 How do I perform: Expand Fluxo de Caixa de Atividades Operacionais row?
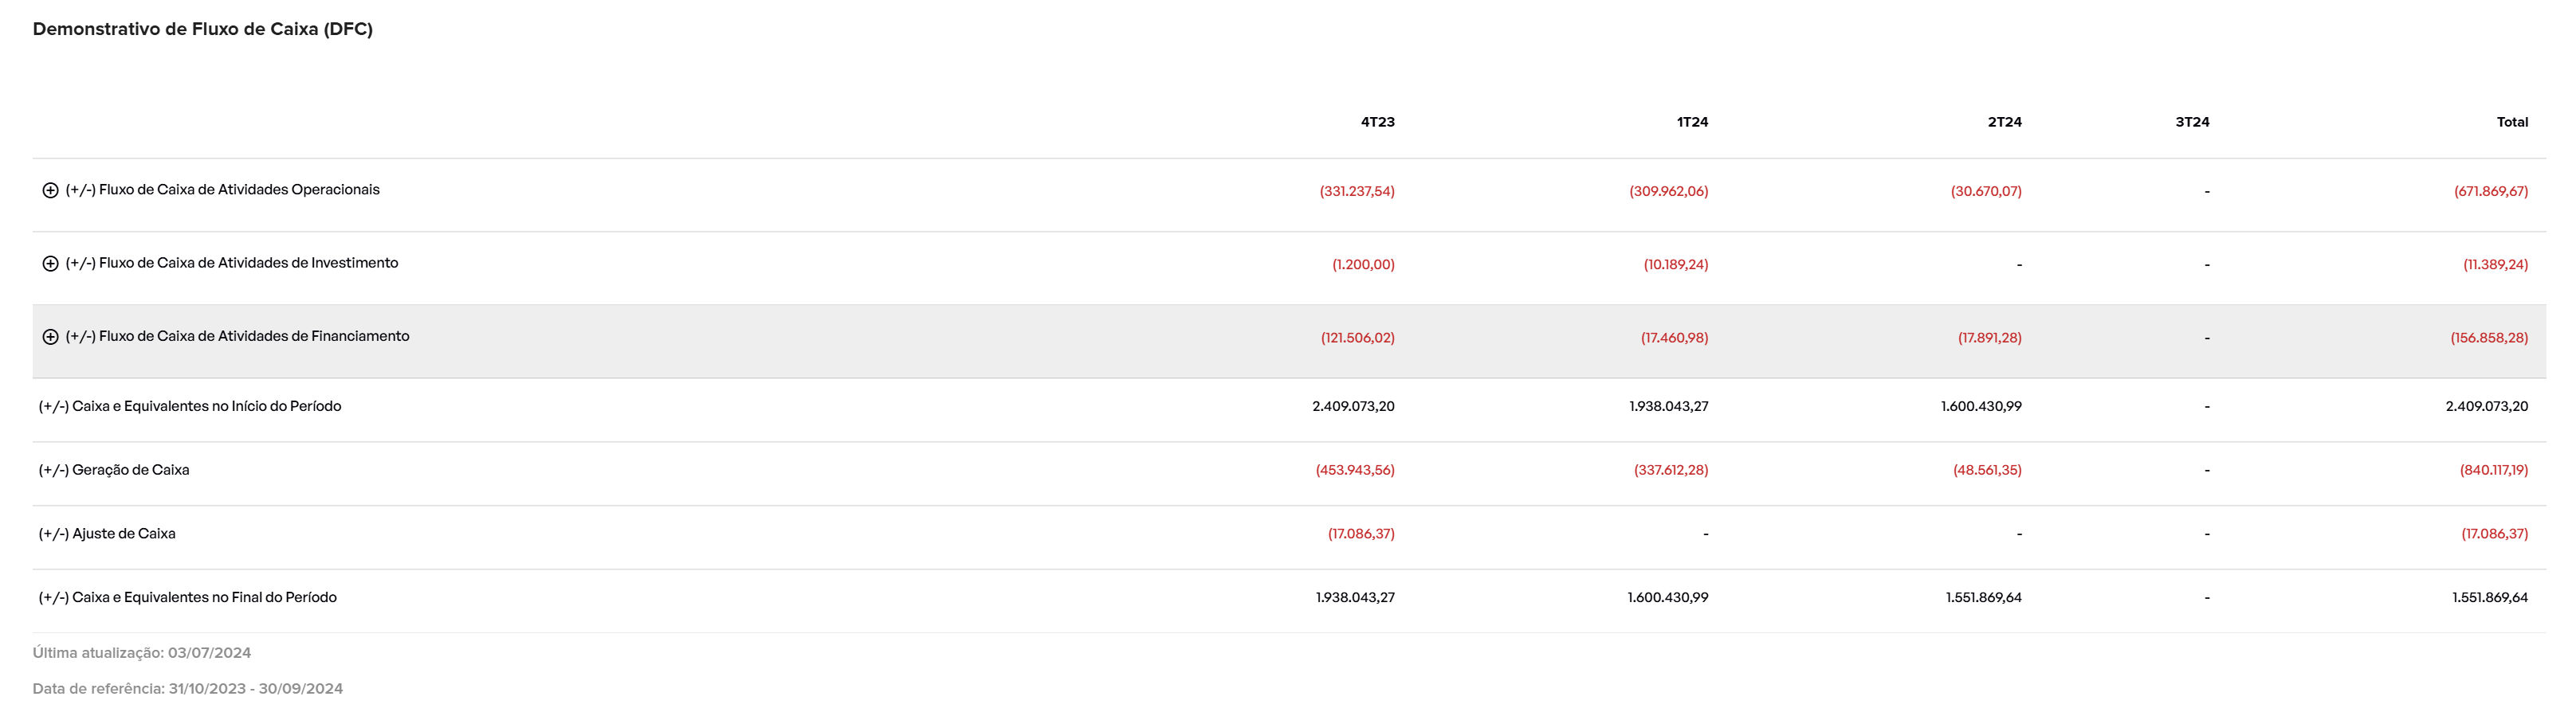coord(50,190)
